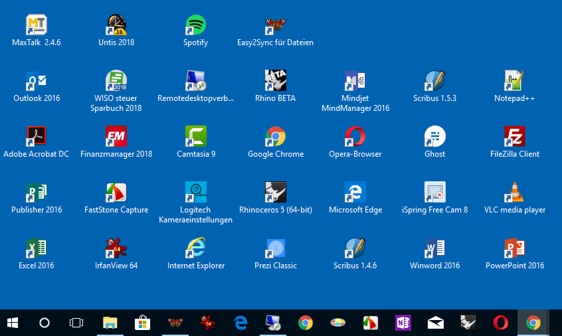Select the VLC media player icon

[x=514, y=193]
